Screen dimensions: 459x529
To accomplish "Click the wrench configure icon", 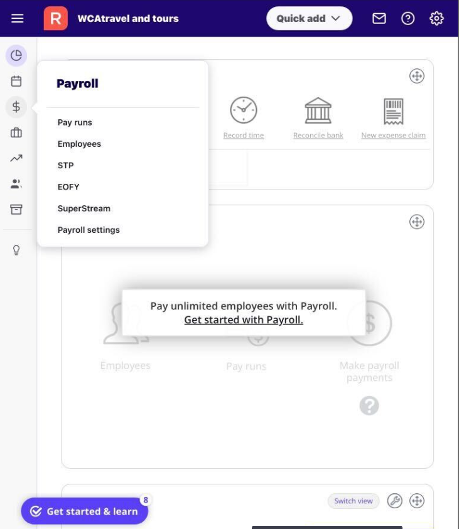I will 394,501.
